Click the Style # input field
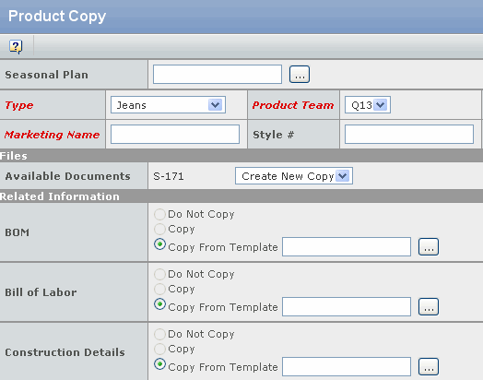Image resolution: width=483 pixels, height=380 pixels. click(x=409, y=134)
